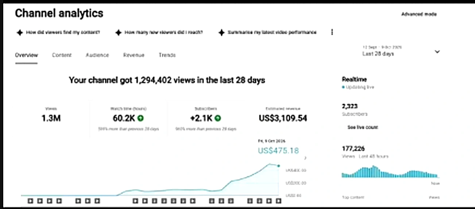Open the three-dot more prompts menu
This screenshot has width=475, height=209.
pyautogui.click(x=332, y=32)
